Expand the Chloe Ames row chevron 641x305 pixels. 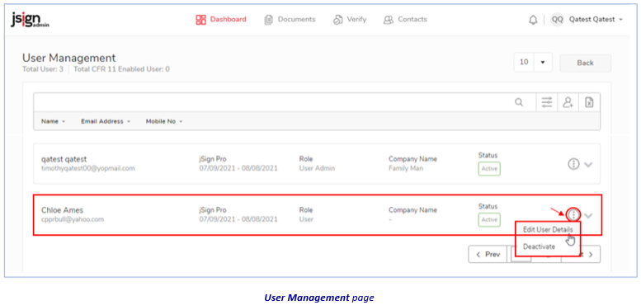point(588,215)
